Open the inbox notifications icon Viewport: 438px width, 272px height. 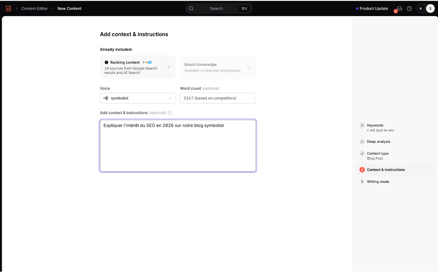click(x=399, y=9)
